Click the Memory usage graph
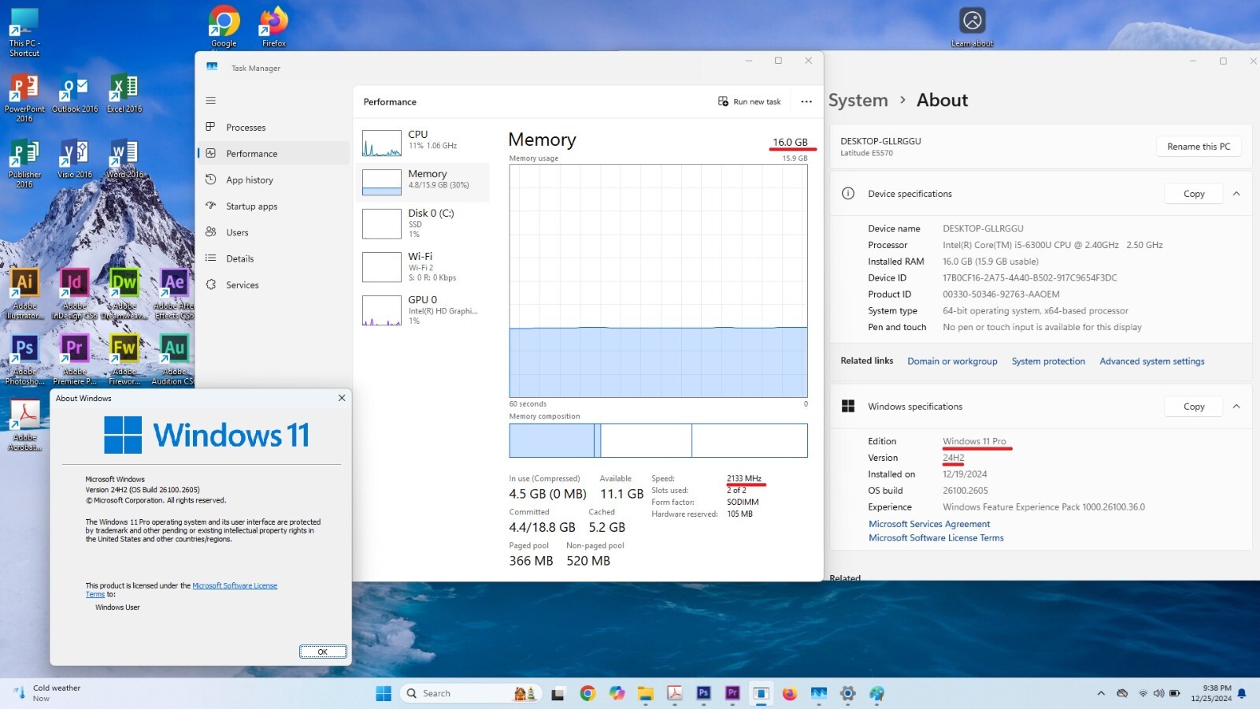 [658, 280]
